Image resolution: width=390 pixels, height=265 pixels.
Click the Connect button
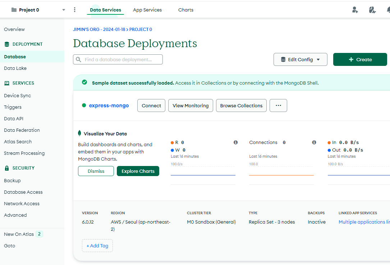[151, 105]
